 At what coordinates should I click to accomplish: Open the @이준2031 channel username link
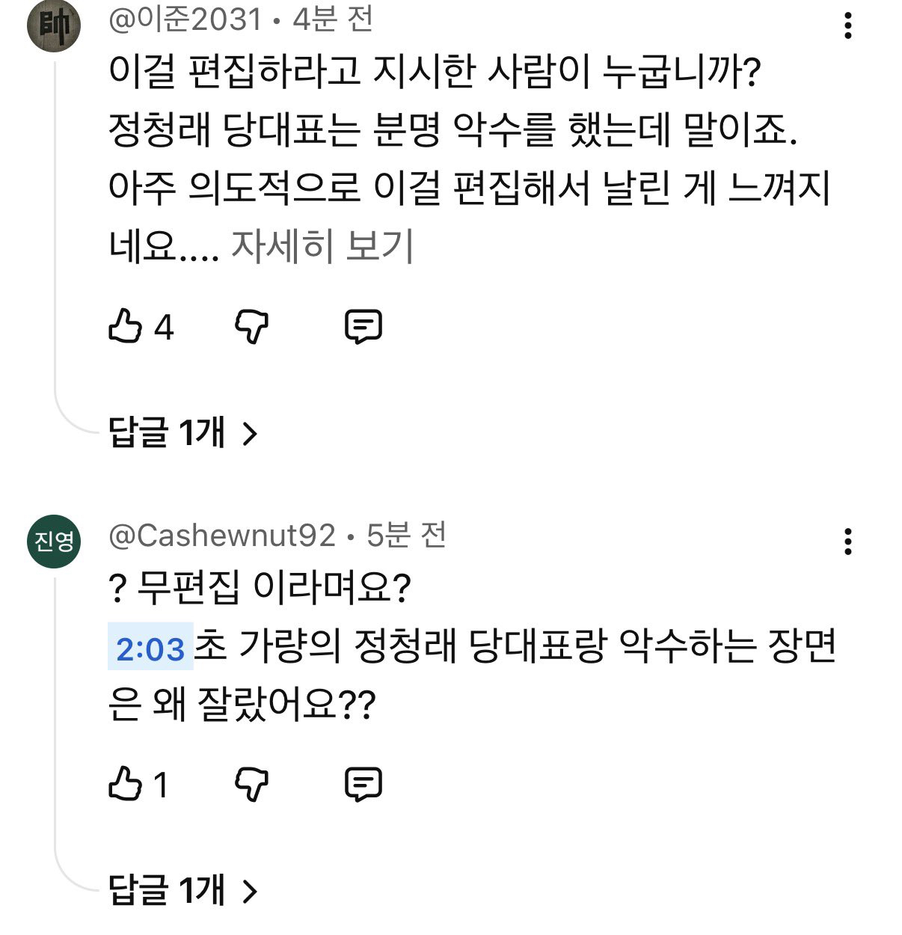pyautogui.click(x=185, y=19)
